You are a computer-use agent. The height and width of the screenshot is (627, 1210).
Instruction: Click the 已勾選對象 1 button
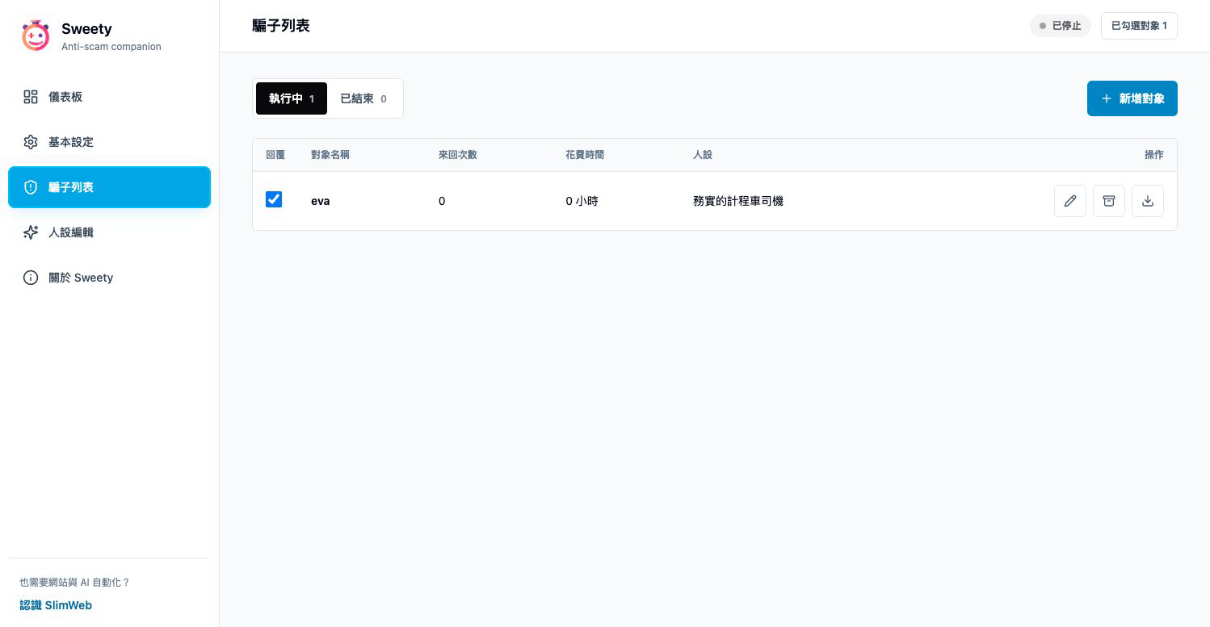pyautogui.click(x=1139, y=26)
